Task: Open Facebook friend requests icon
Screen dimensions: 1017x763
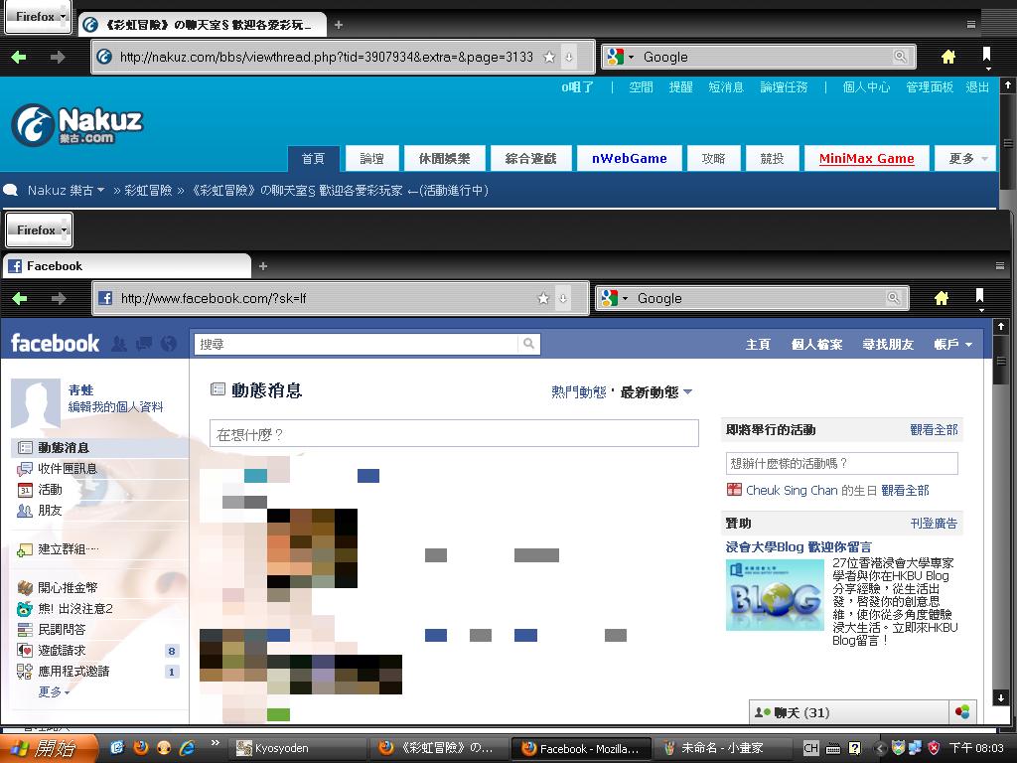Action: click(x=119, y=343)
